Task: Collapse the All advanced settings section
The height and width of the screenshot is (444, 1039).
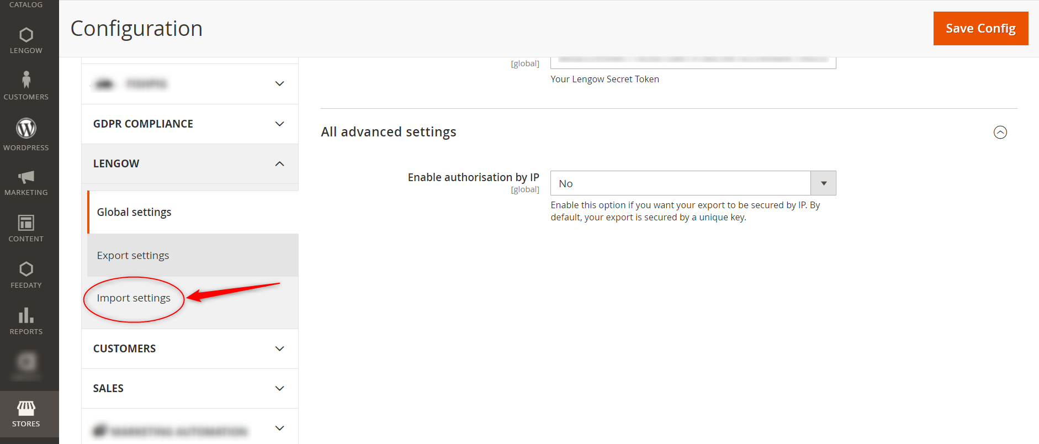Action: (x=1000, y=133)
